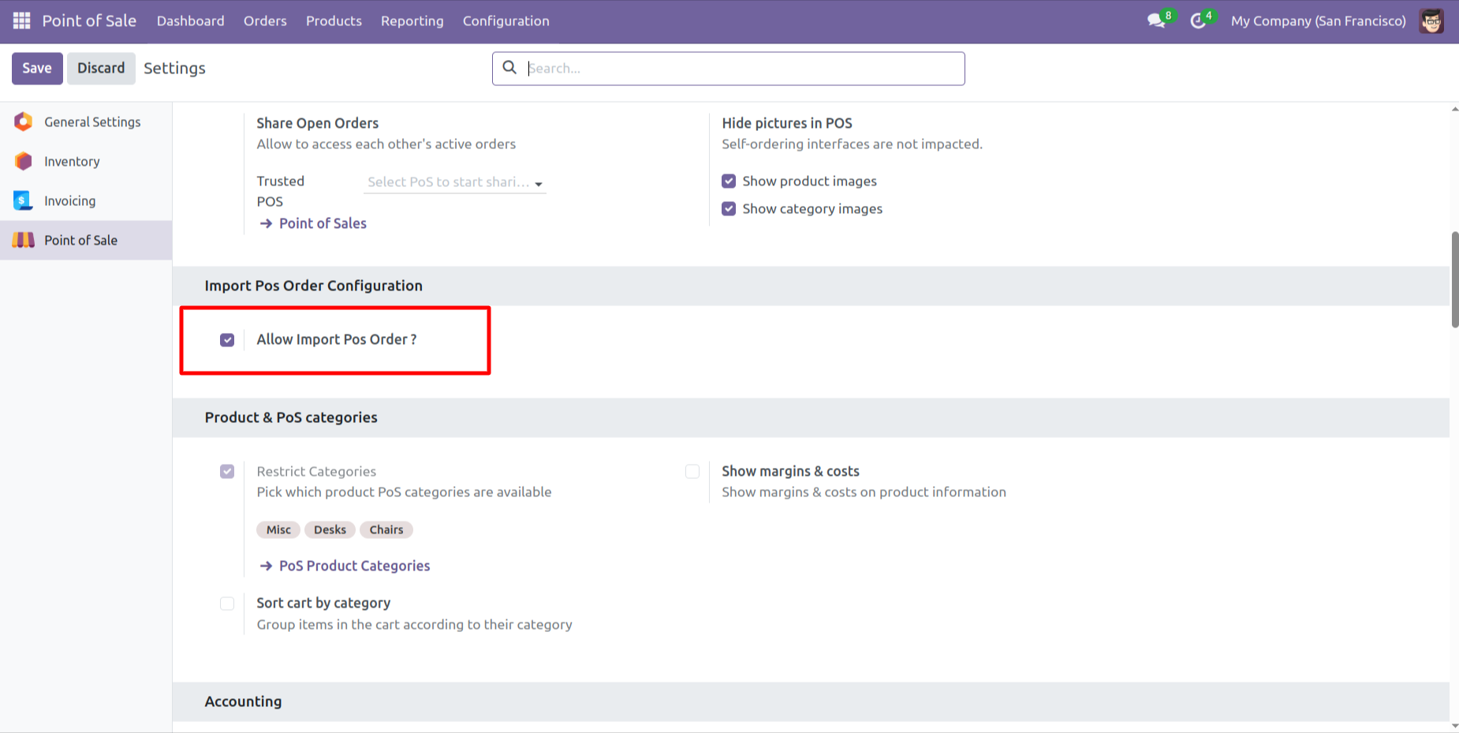Open the Trusted POS dropdown
1459x733 pixels.
click(x=455, y=182)
